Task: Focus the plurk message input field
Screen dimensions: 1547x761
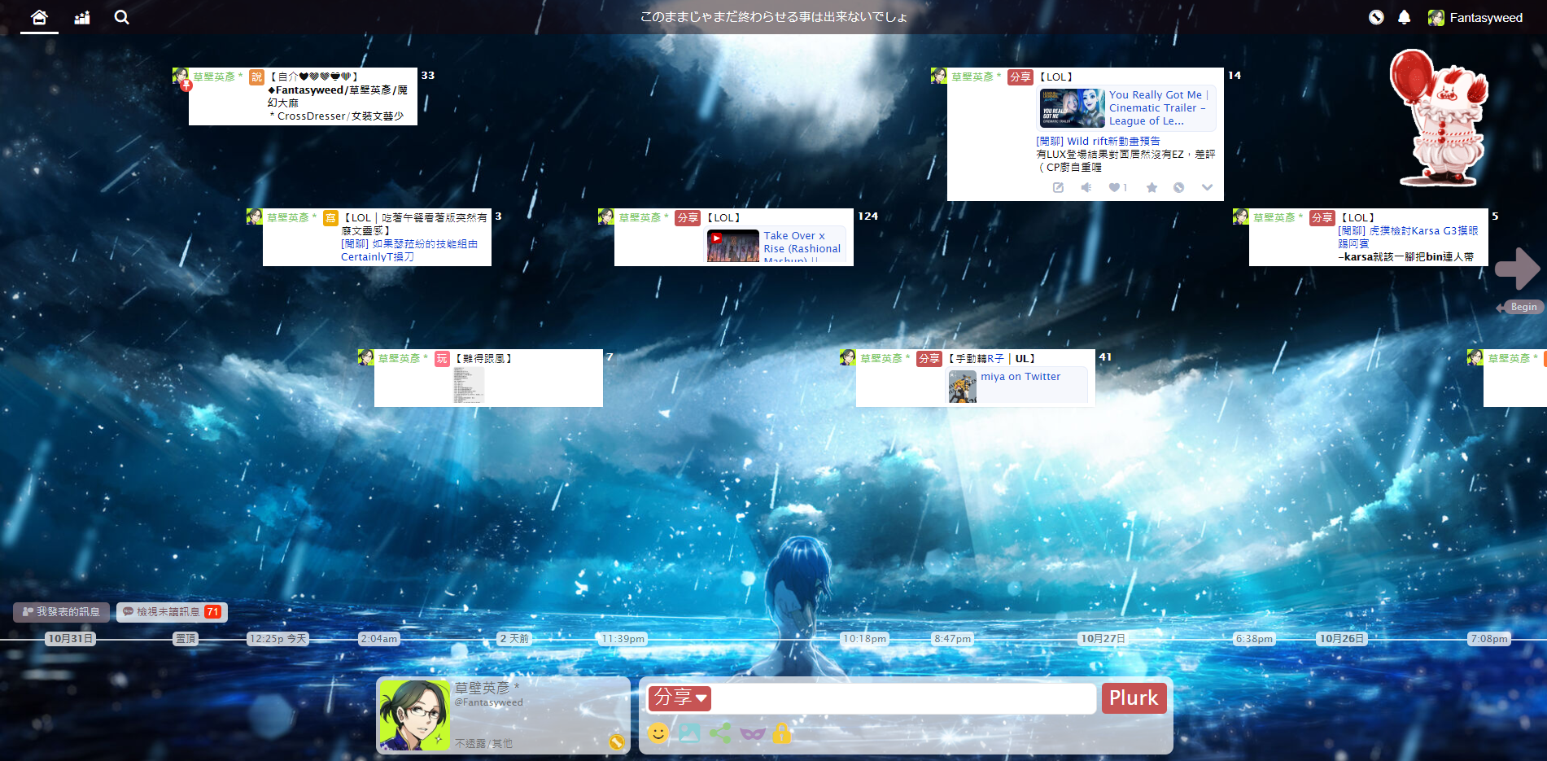Action: pyautogui.click(x=904, y=698)
